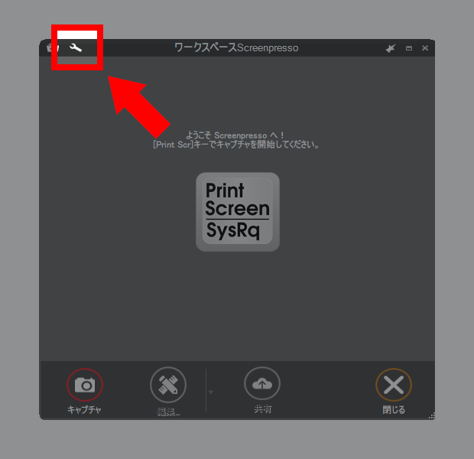Click the 閉じる label
The image size is (474, 459).
point(394,410)
